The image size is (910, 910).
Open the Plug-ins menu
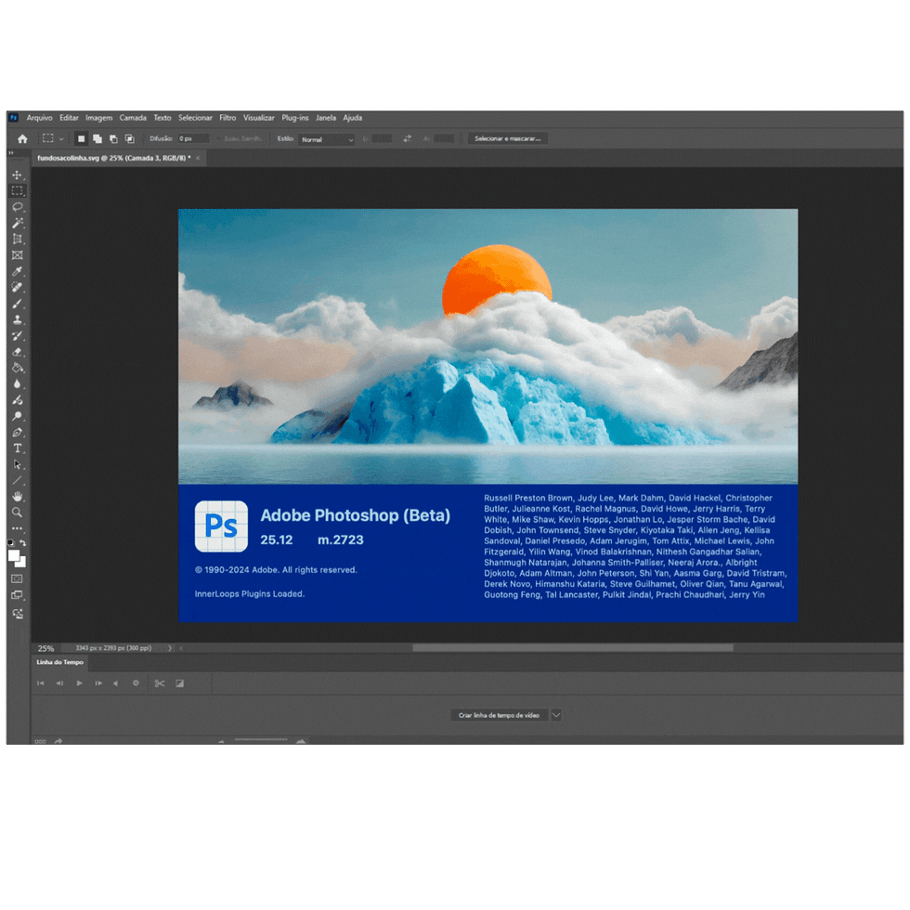(295, 118)
